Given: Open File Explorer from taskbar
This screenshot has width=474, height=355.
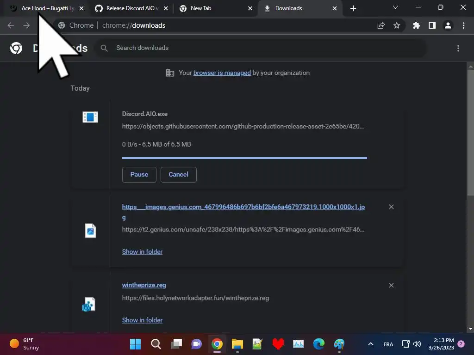Looking at the screenshot, I should pos(237,344).
